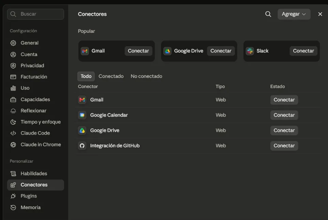This screenshot has width=328, height=220.
Task: Click the Gmail logo in Popular card
Action: point(85,51)
